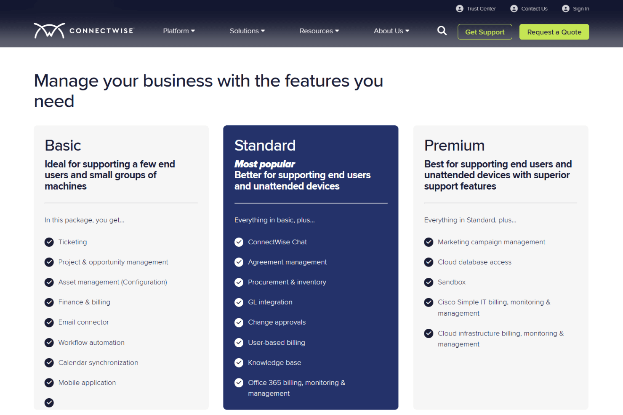Select the Basic plan heading

pyautogui.click(x=63, y=145)
